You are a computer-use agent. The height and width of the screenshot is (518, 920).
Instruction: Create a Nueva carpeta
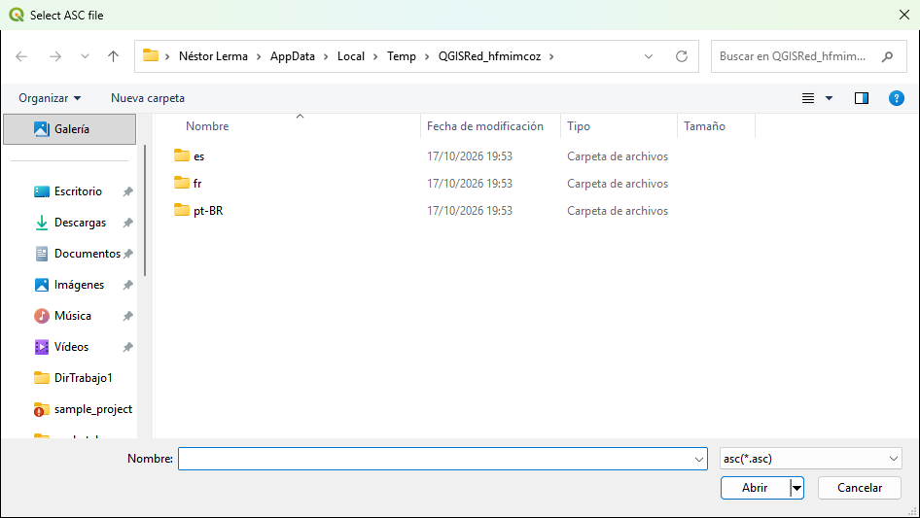(148, 98)
